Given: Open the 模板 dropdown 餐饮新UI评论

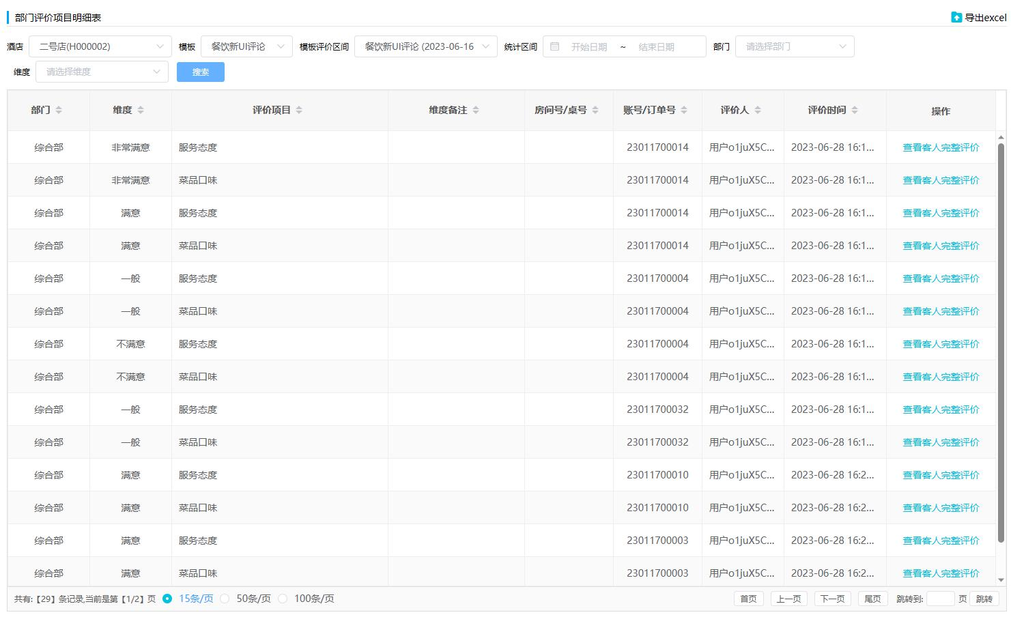Looking at the screenshot, I should (246, 46).
